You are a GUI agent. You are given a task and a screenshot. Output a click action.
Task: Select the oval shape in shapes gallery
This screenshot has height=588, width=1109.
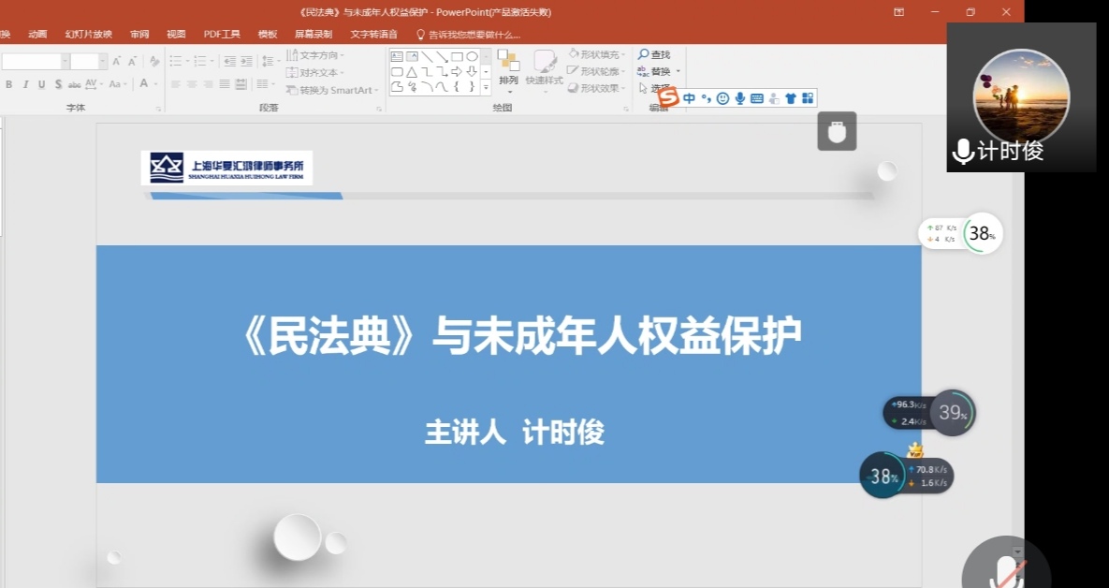click(472, 56)
